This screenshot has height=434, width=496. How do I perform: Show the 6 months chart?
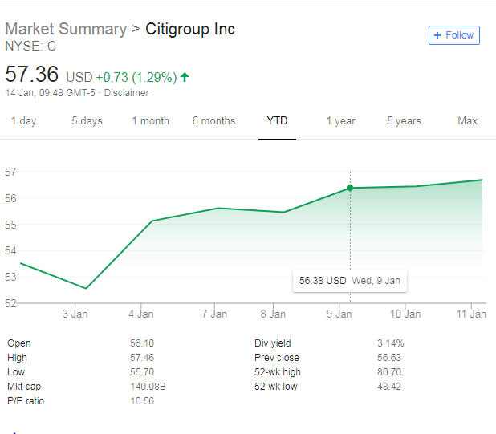213,121
